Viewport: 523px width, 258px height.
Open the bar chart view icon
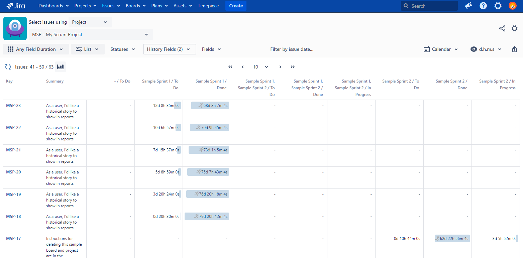[x=61, y=67]
